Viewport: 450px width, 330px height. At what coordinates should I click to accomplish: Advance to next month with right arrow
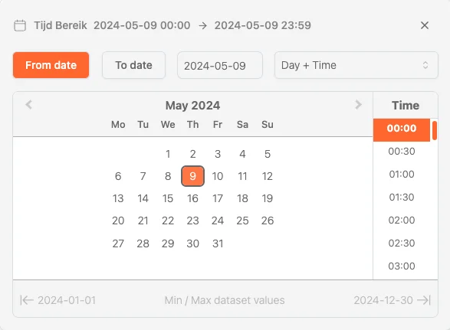(358, 105)
